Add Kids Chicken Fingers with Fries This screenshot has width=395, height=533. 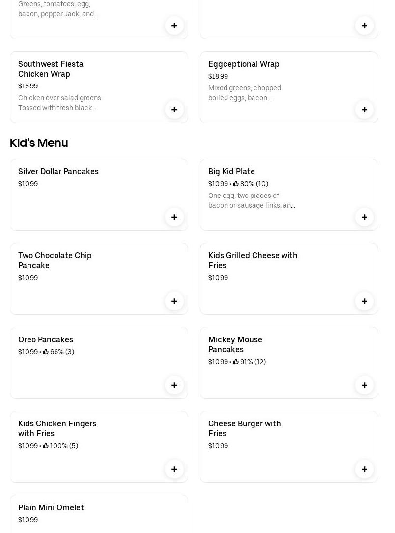(174, 469)
